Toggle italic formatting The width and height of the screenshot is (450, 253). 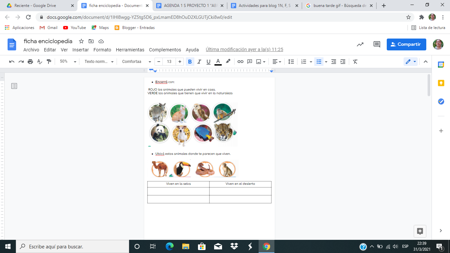199,62
